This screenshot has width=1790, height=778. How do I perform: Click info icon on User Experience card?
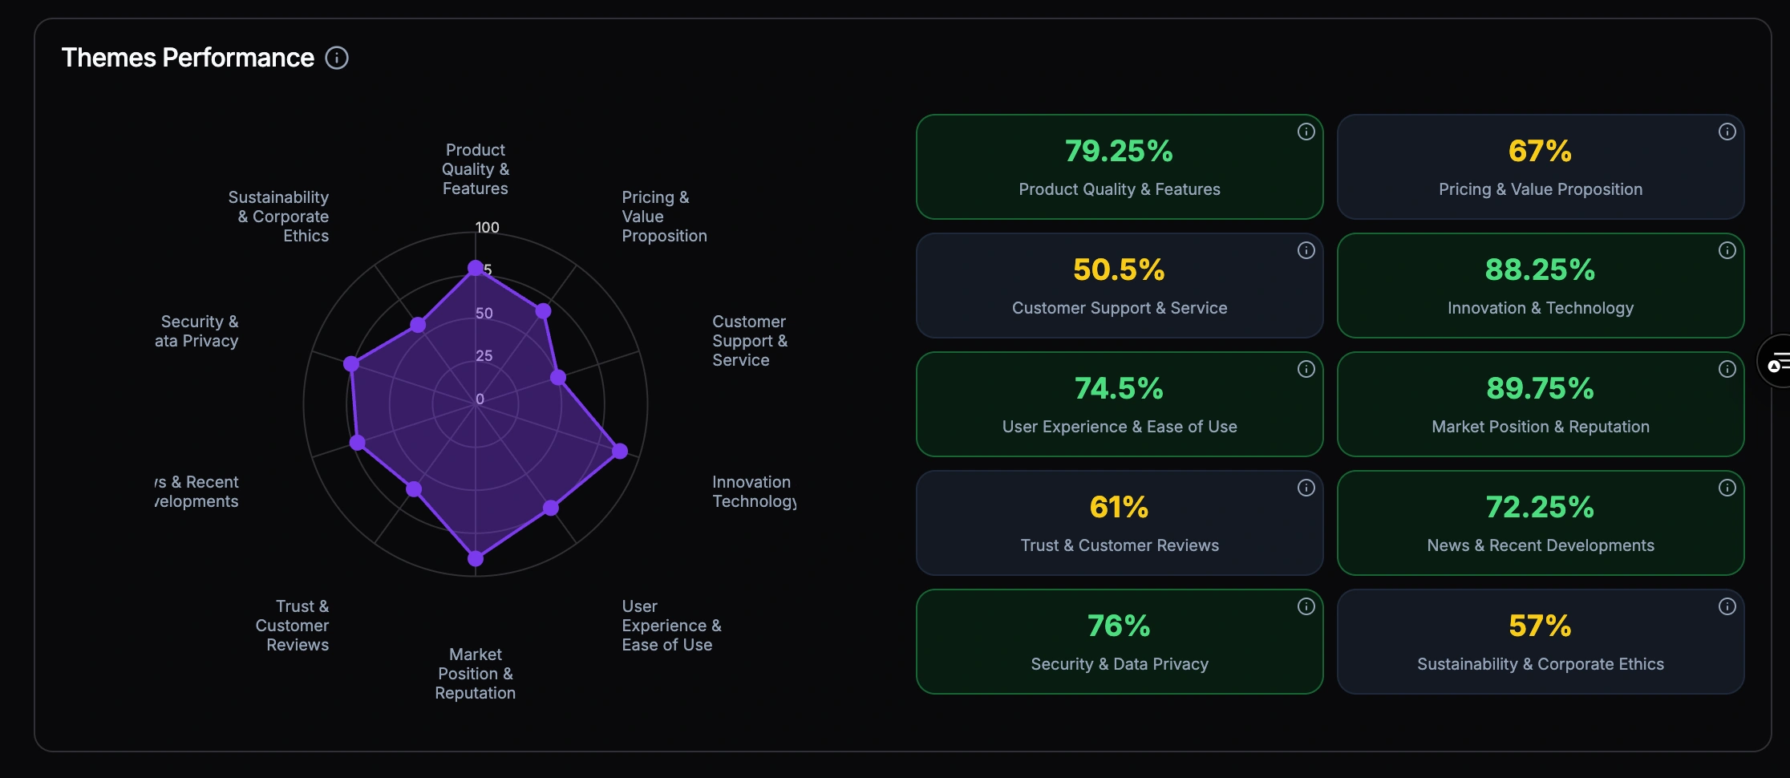1306,369
